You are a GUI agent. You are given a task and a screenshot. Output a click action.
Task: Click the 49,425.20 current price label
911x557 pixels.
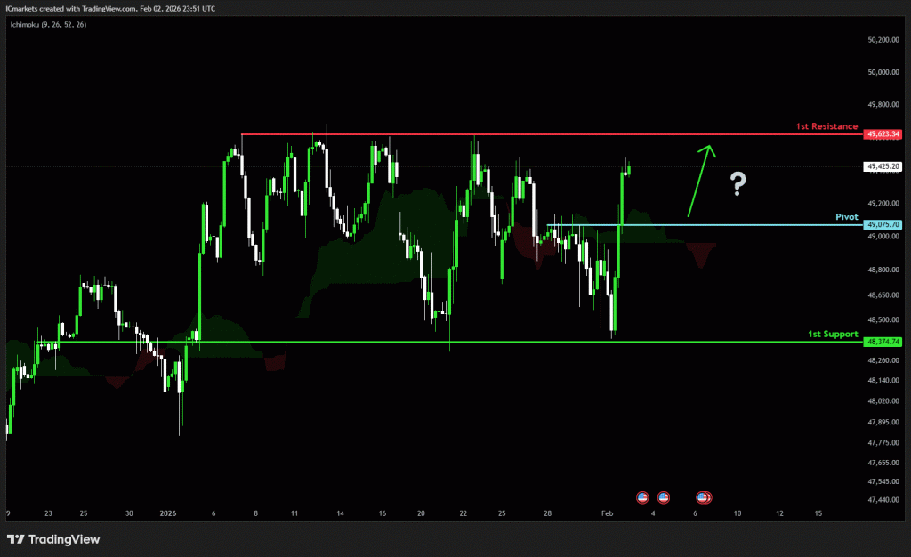coord(883,166)
